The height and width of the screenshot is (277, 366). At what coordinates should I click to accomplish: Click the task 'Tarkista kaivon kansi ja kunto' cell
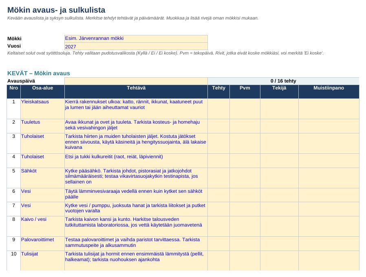point(136,227)
